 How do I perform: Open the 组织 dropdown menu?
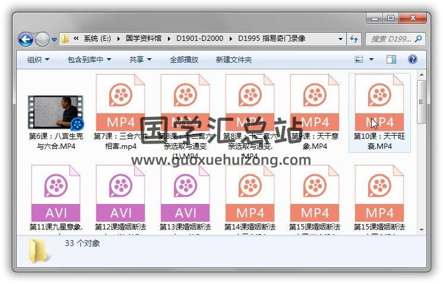pos(38,60)
